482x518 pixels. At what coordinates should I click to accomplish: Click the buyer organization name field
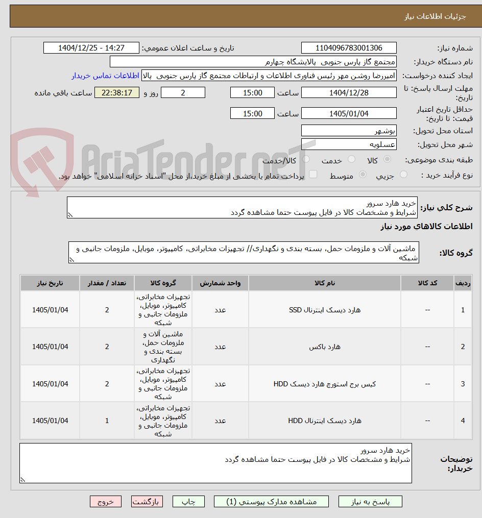tap(253, 62)
